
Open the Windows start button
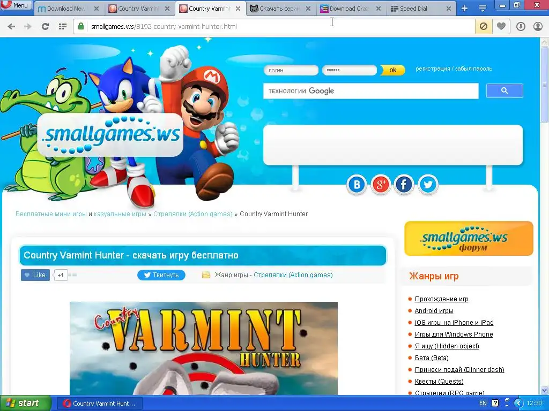coord(26,404)
